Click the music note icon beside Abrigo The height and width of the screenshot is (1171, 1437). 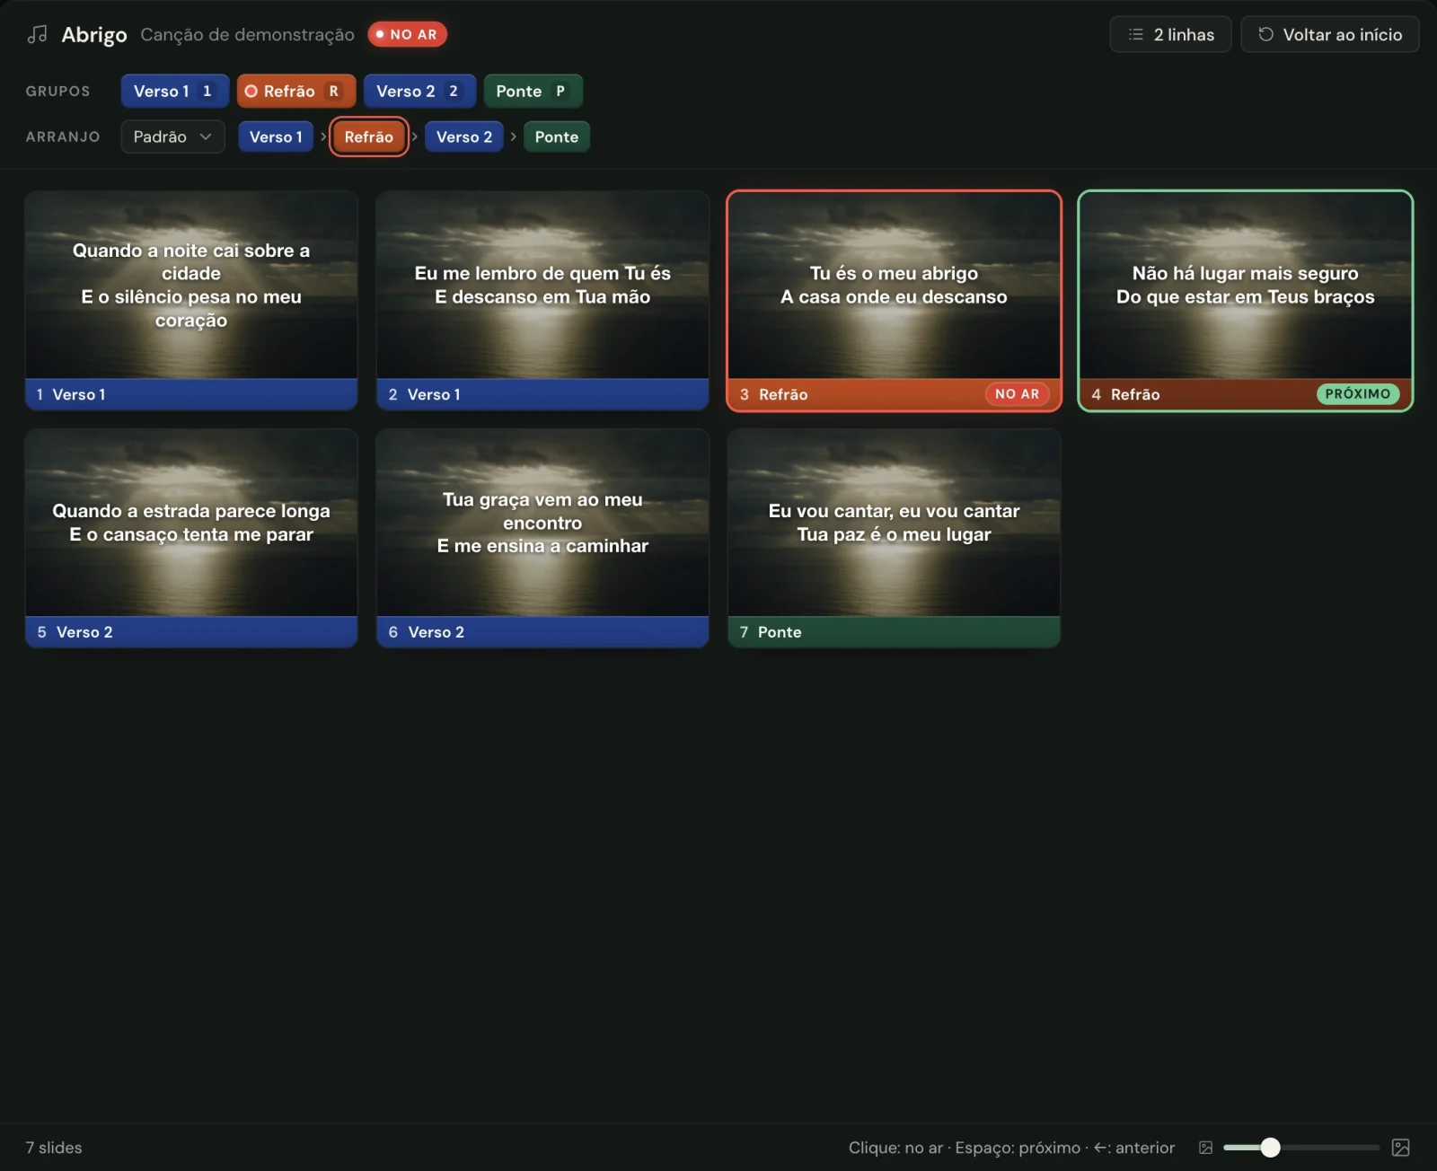point(37,34)
